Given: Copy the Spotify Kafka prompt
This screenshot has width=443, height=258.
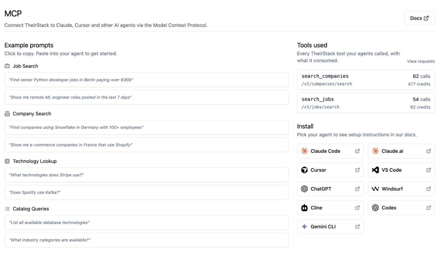Looking at the screenshot, I should click(x=146, y=192).
